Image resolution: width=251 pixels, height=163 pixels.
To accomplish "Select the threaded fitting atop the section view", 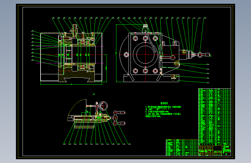I will pyautogui.click(x=75, y=28).
